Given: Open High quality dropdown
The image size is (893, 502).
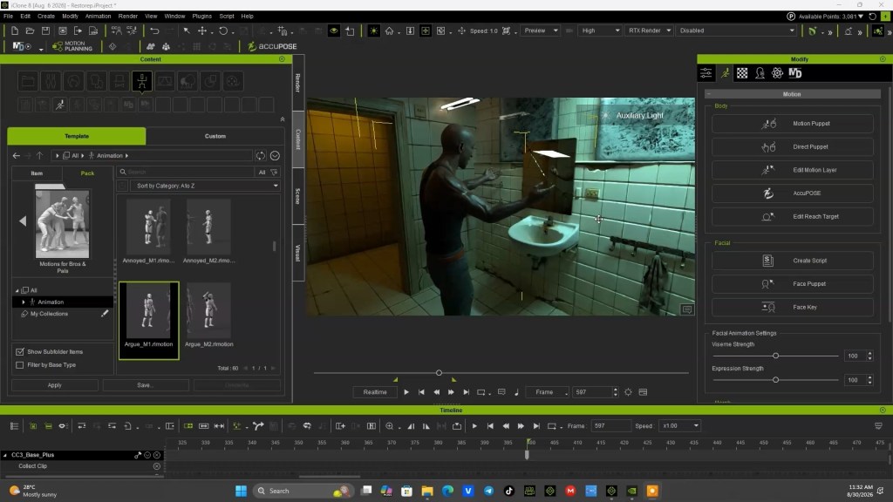Looking at the screenshot, I should (x=600, y=31).
